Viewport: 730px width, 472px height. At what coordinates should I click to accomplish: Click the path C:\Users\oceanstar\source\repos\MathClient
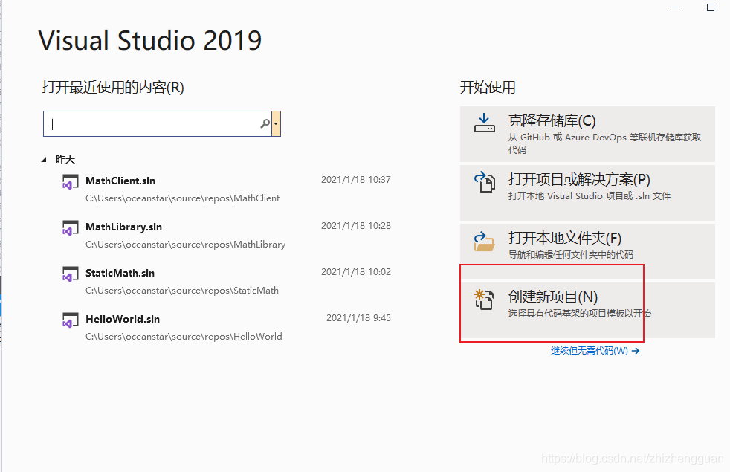click(x=183, y=198)
